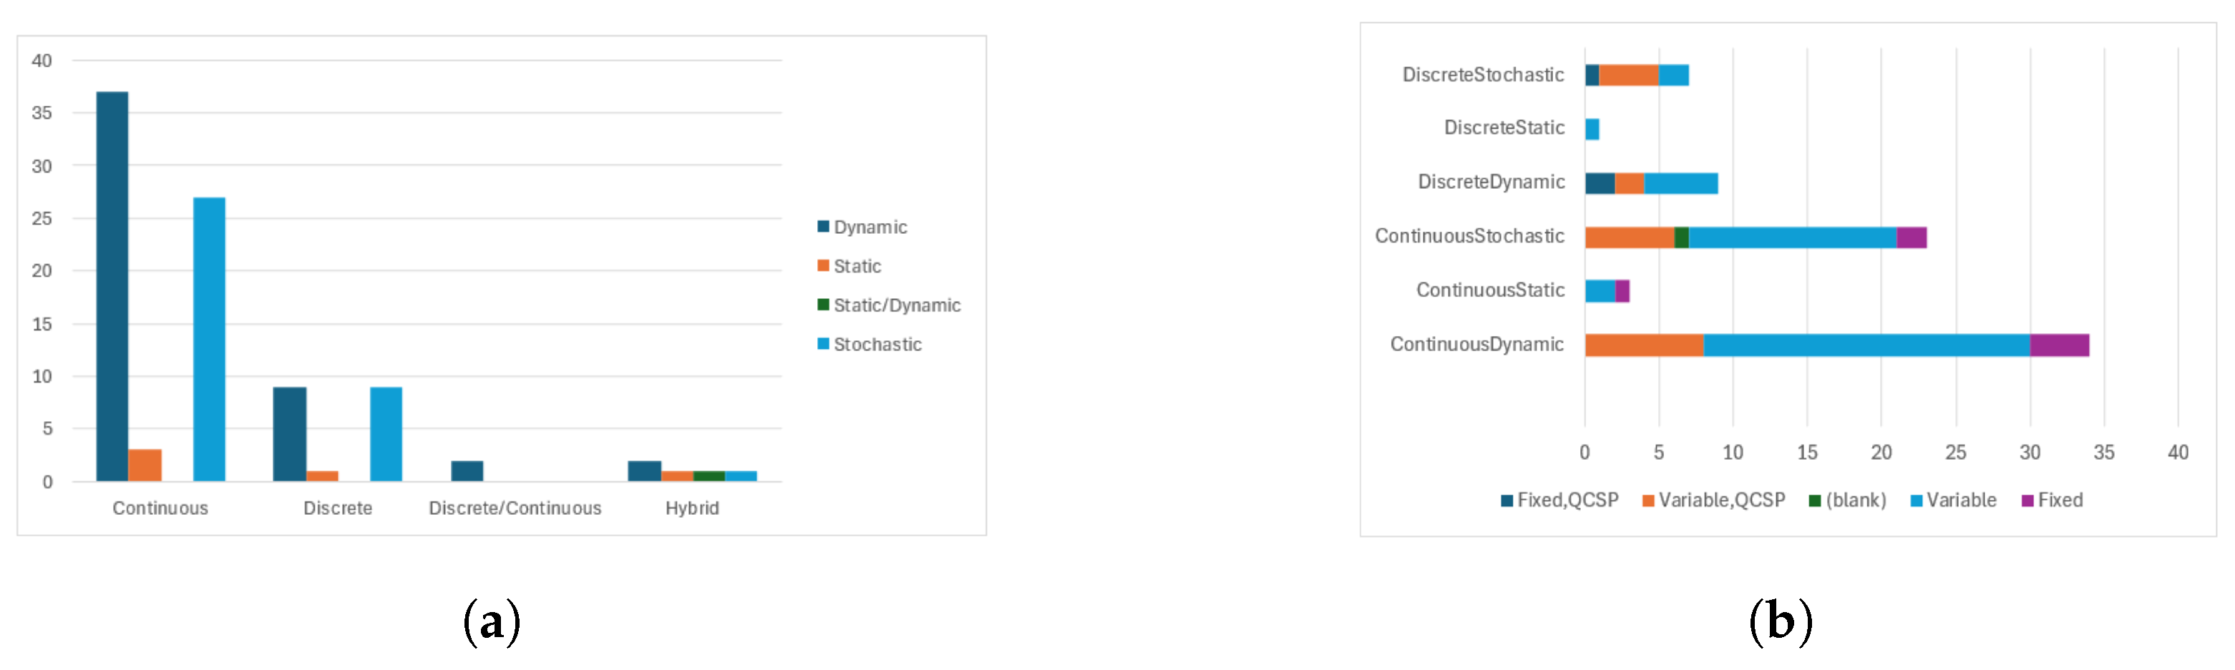Select the Variable,QCSP legend entry
The height and width of the screenshot is (670, 2235).
tap(1713, 500)
